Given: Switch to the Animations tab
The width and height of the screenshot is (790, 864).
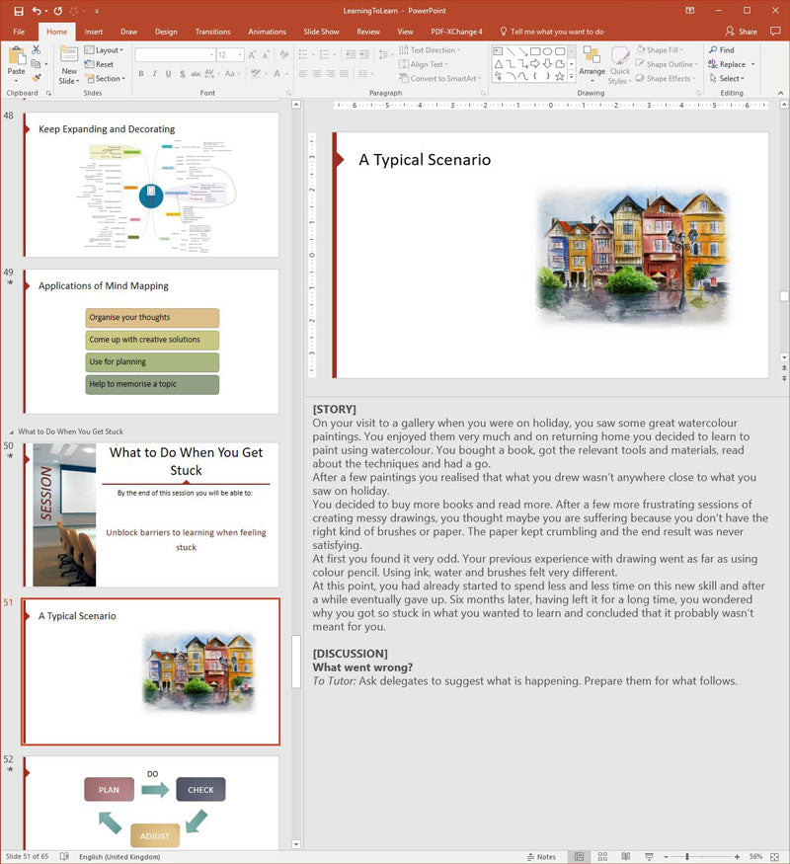Looking at the screenshot, I should coord(267,32).
